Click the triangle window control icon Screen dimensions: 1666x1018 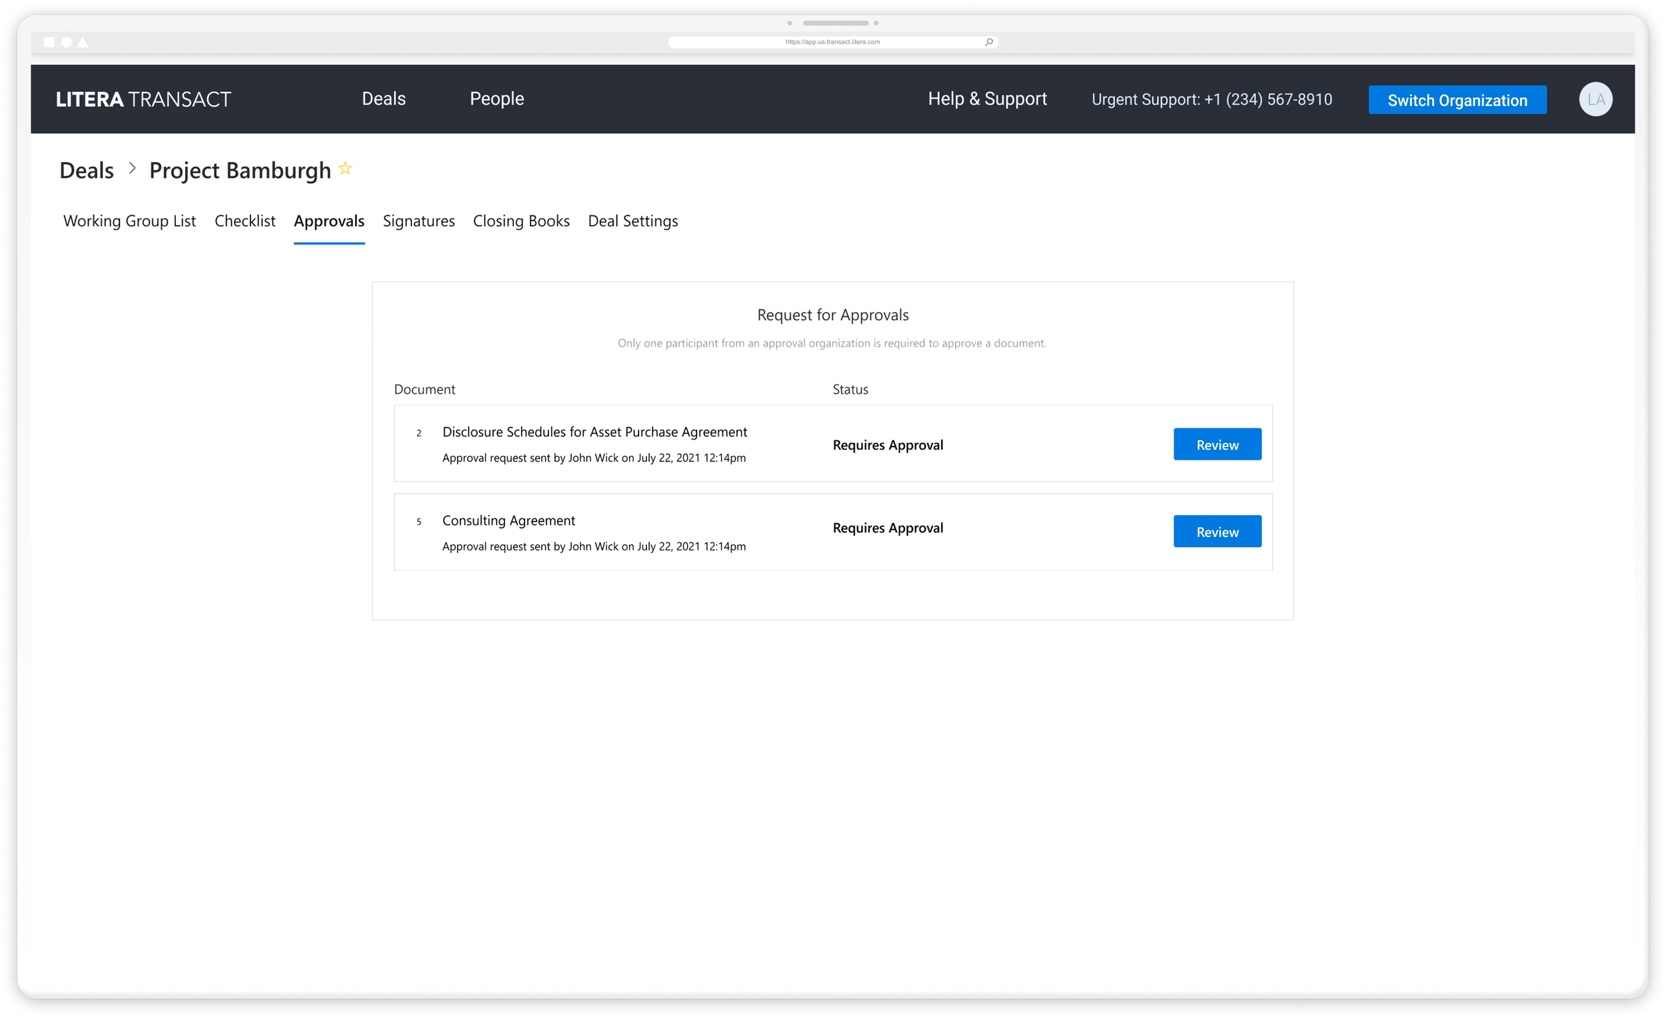tap(83, 42)
